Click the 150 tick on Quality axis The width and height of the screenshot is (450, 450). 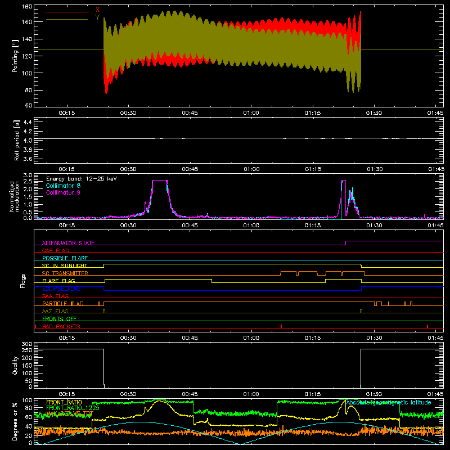(x=26, y=366)
